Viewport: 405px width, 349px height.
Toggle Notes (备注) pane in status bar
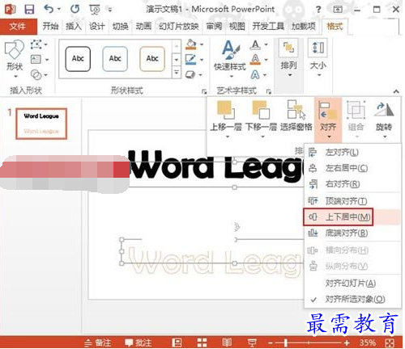(98, 343)
